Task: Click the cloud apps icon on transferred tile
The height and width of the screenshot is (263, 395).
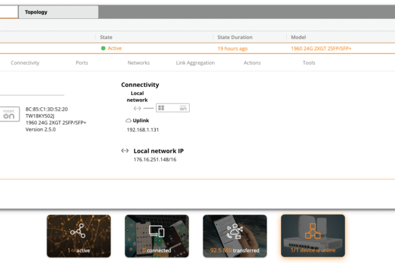Action: coord(235,231)
